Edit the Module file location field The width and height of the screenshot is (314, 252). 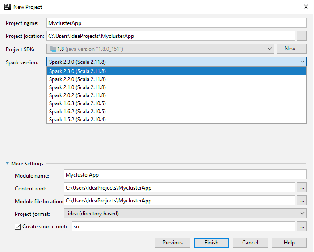[180, 200]
